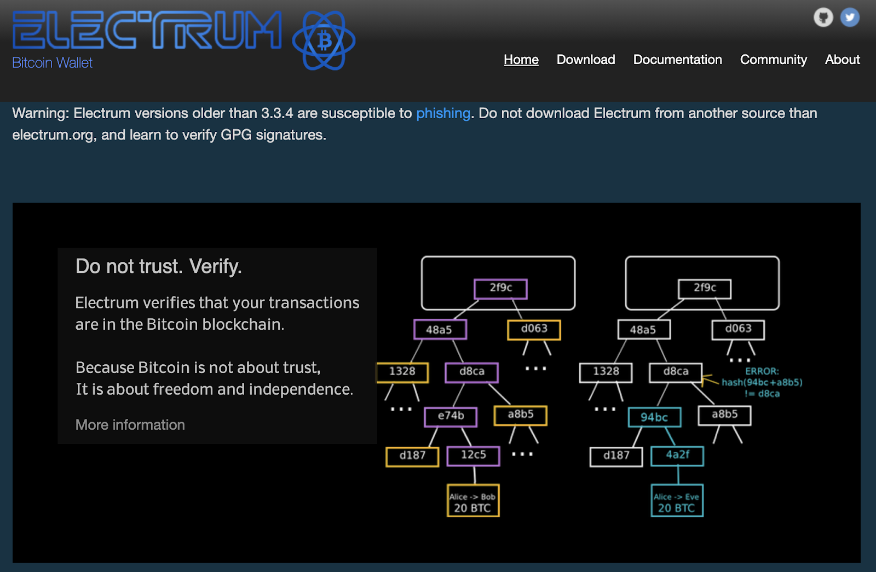
Task: Click the purple 2f9c root node
Action: click(500, 288)
